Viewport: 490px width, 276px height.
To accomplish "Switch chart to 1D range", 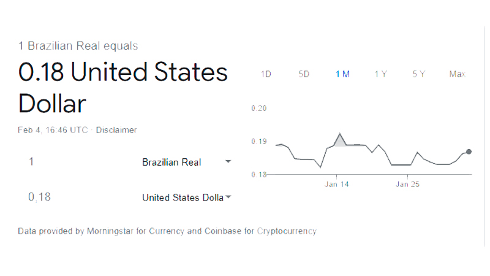I will [266, 74].
